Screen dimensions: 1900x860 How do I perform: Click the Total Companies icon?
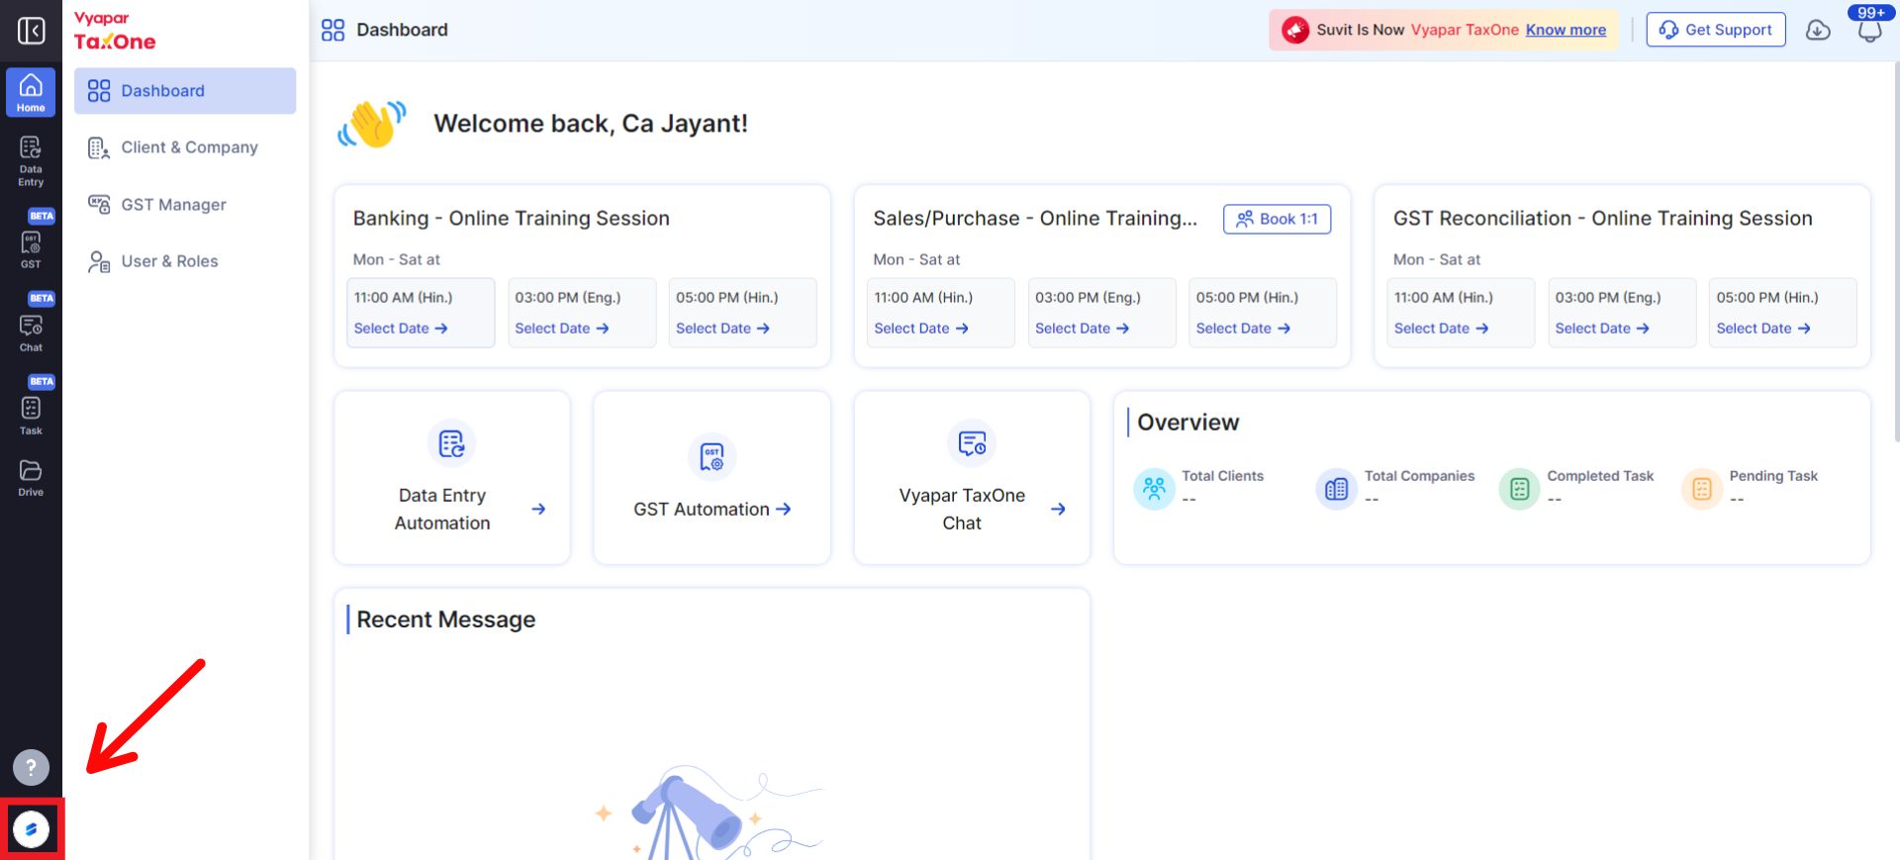[1336, 489]
